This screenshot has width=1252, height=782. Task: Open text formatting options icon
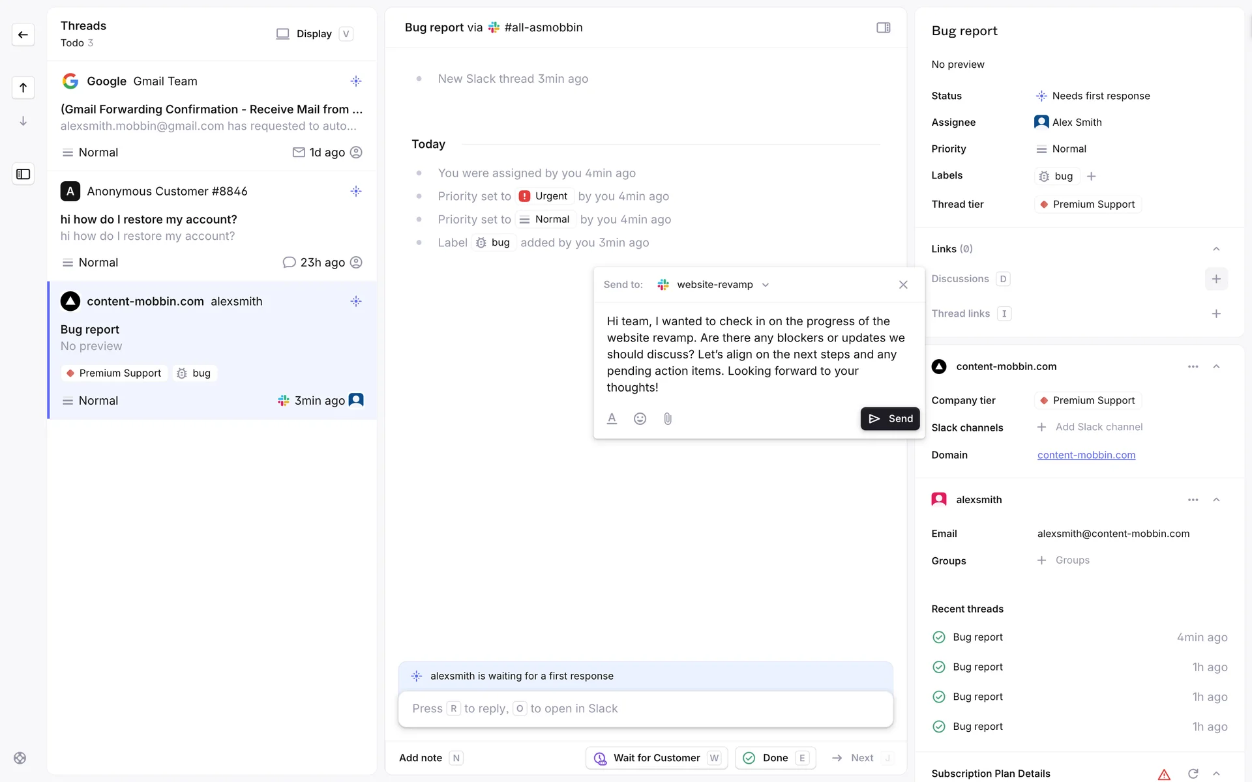click(x=612, y=419)
